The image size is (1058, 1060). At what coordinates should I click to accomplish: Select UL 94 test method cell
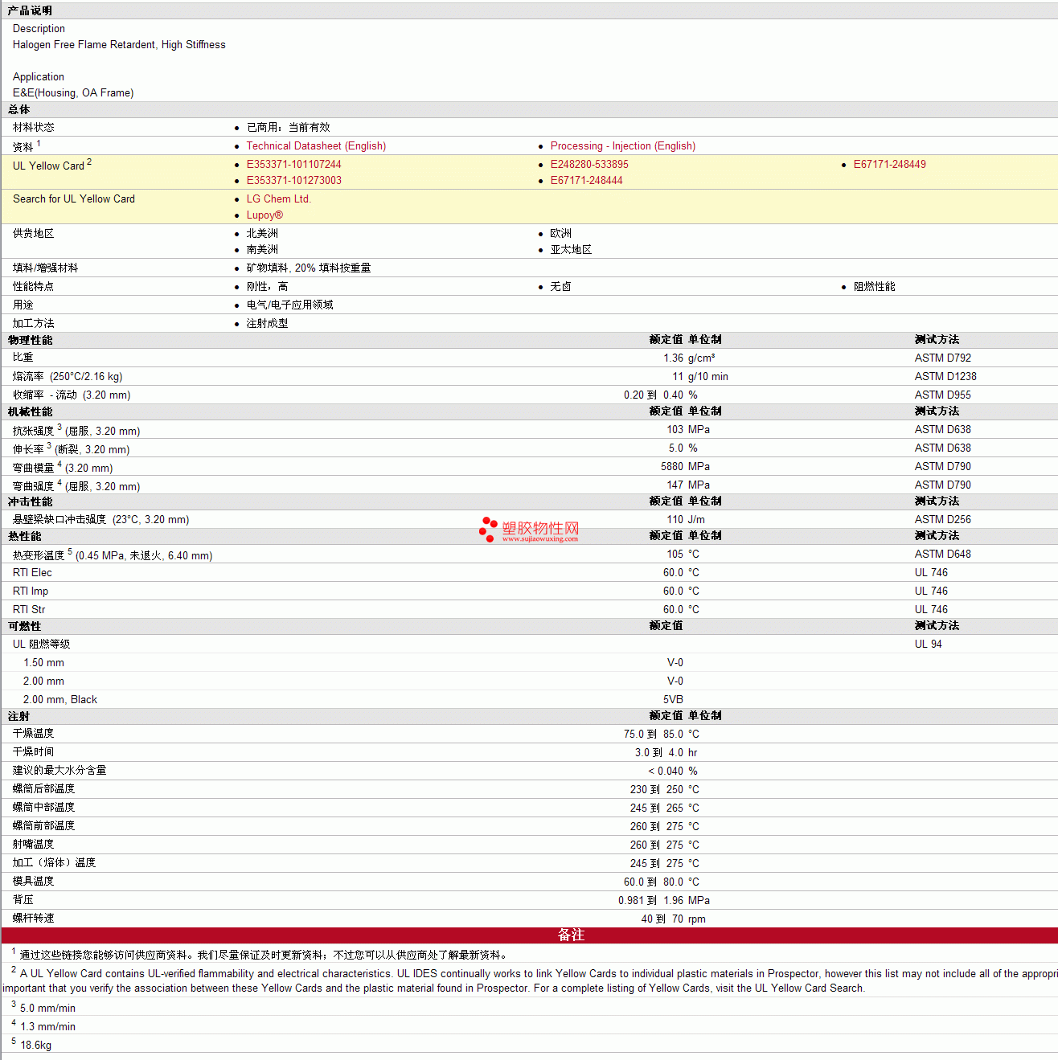(928, 645)
